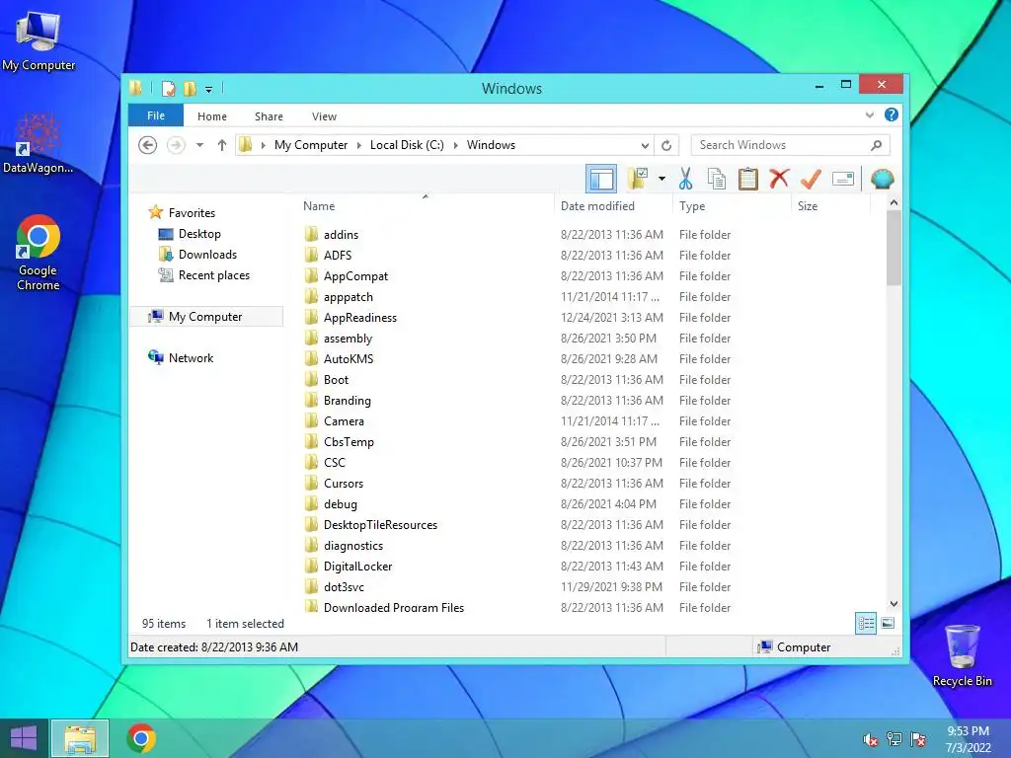Select the DigitalLocker folder
This screenshot has width=1011, height=758.
tap(357, 566)
